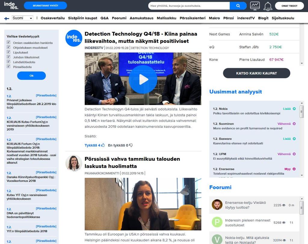Screen dimensions: 308x244
Task: Open Sisäpiirin kaupat menu item
Action: (x=82, y=18)
